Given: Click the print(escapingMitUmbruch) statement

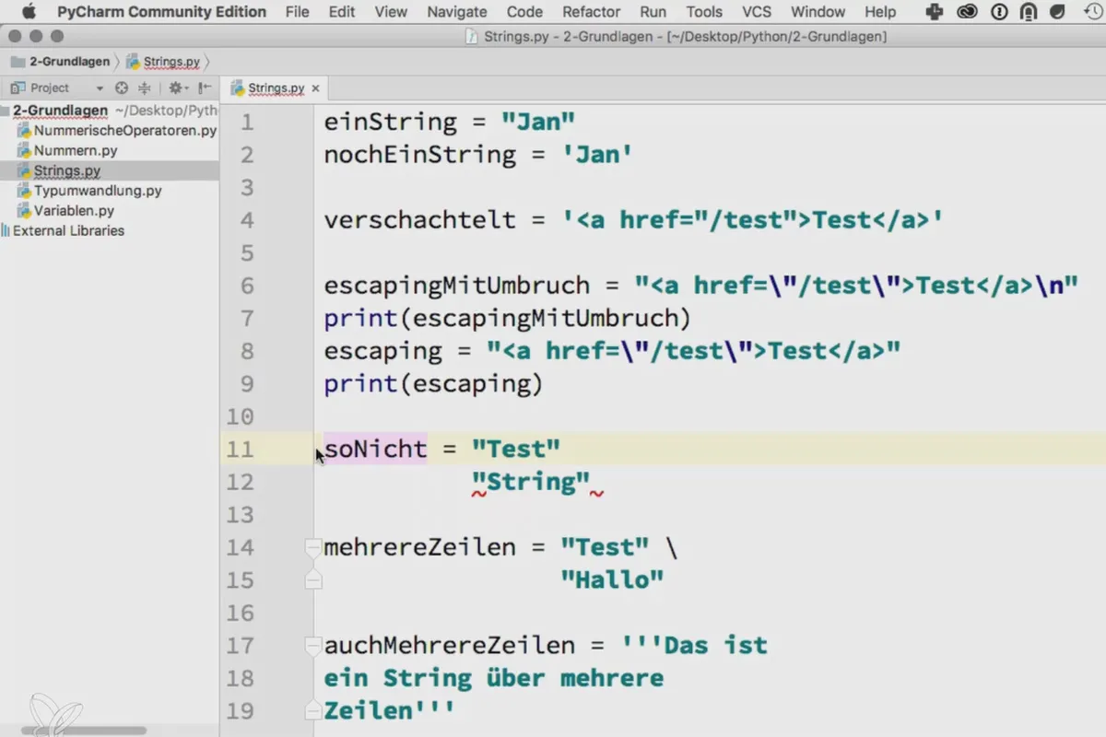Looking at the screenshot, I should pyautogui.click(x=507, y=319).
